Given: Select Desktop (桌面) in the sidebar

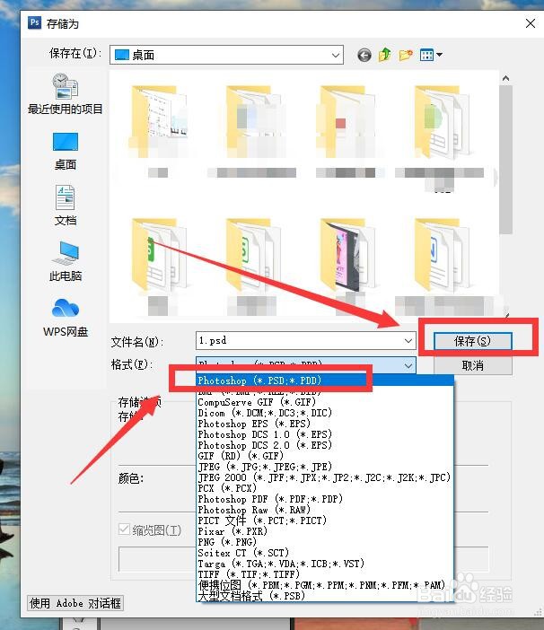Looking at the screenshot, I should click(66, 151).
